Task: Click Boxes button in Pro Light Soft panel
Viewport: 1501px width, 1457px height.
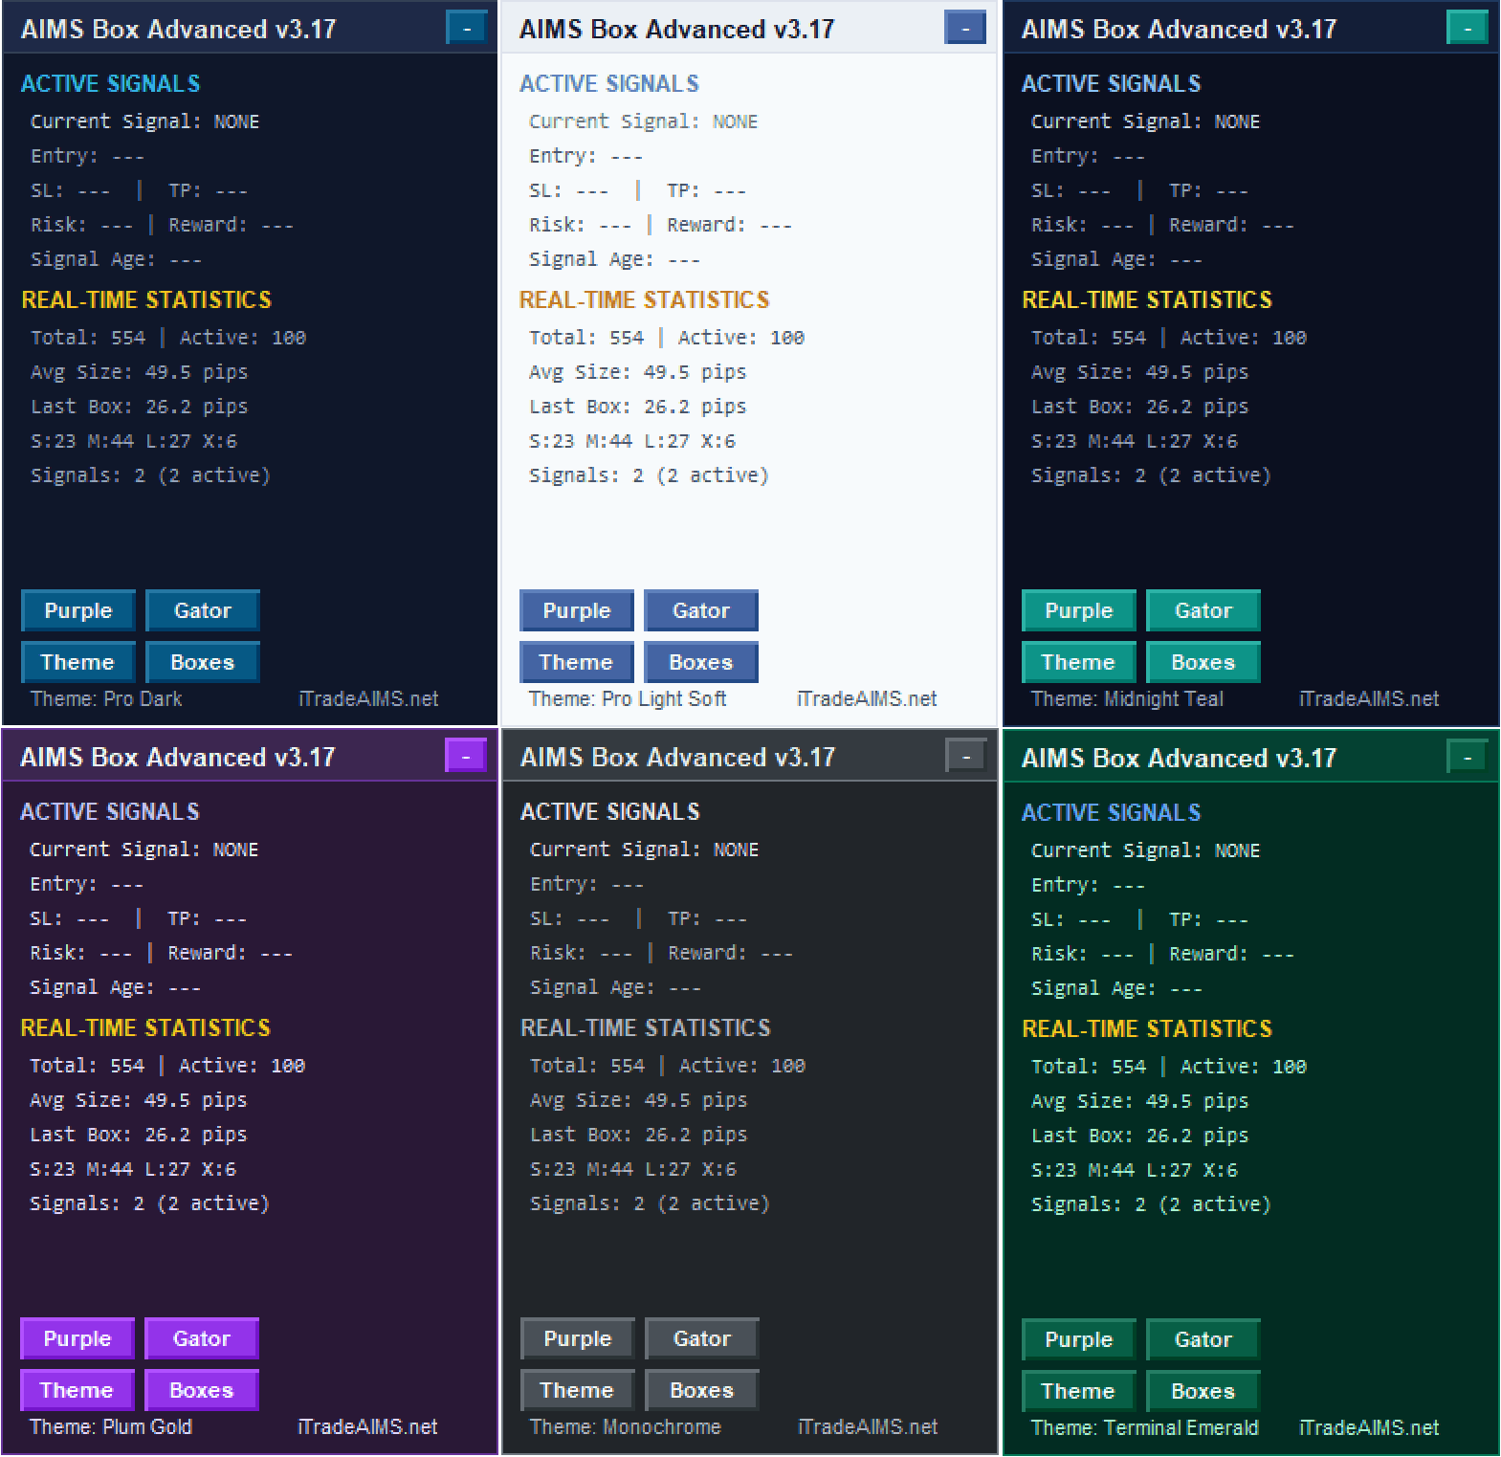Action: click(701, 662)
